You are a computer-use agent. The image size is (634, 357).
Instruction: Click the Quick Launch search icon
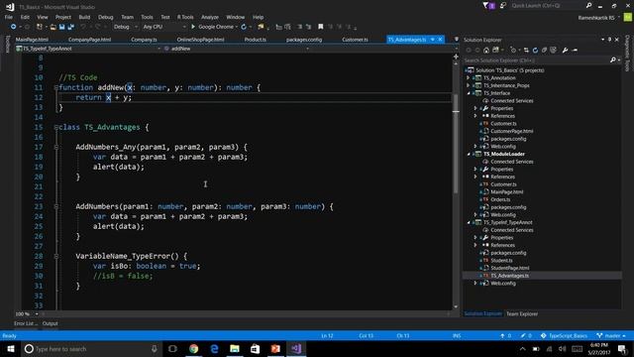pos(588,6)
